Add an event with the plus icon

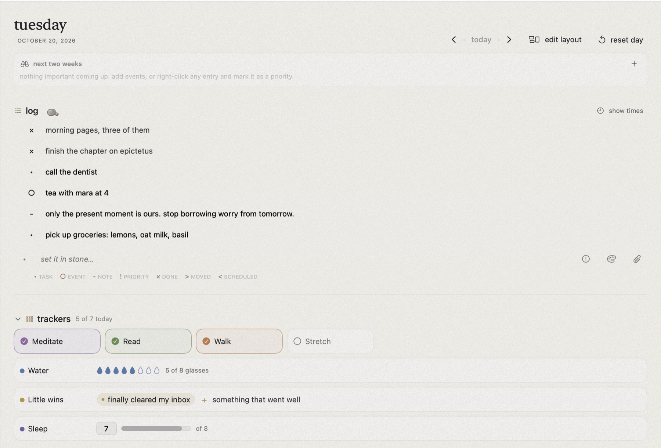click(x=634, y=64)
